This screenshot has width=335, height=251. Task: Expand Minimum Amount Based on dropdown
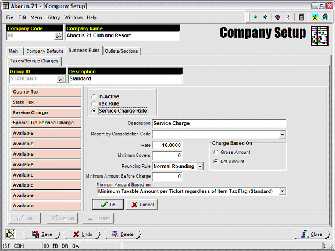282,191
